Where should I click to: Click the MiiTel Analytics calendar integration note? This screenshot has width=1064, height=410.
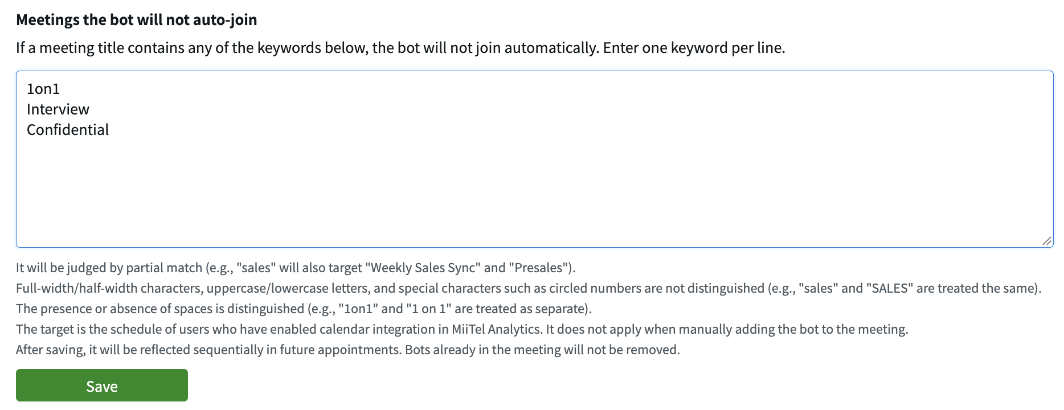(x=462, y=329)
